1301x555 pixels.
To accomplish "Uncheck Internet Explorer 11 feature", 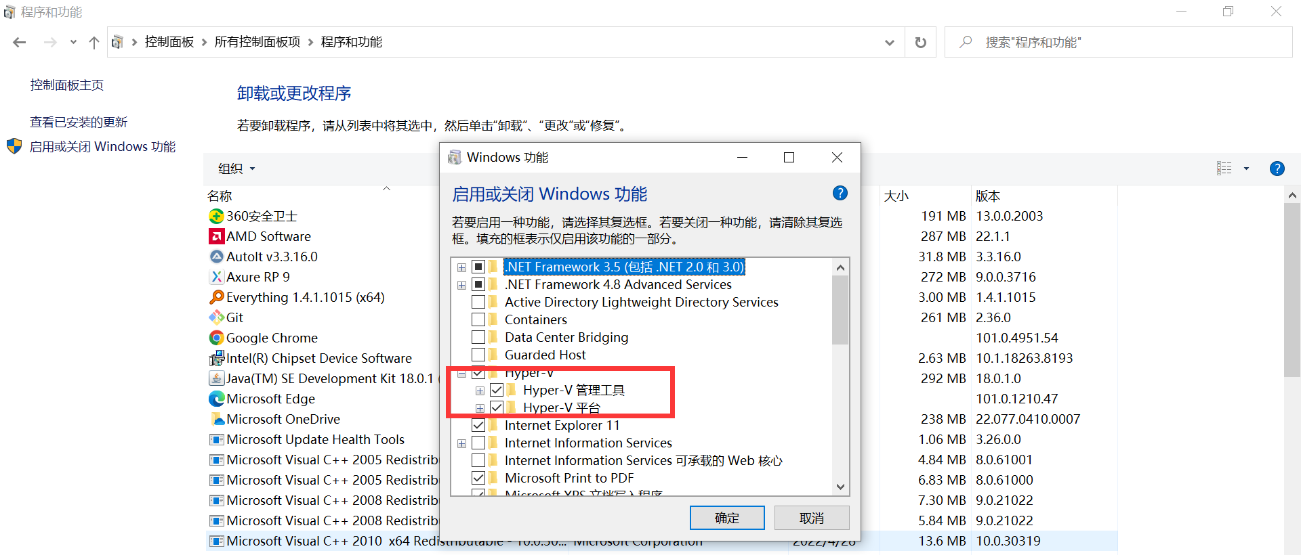I will pyautogui.click(x=478, y=425).
